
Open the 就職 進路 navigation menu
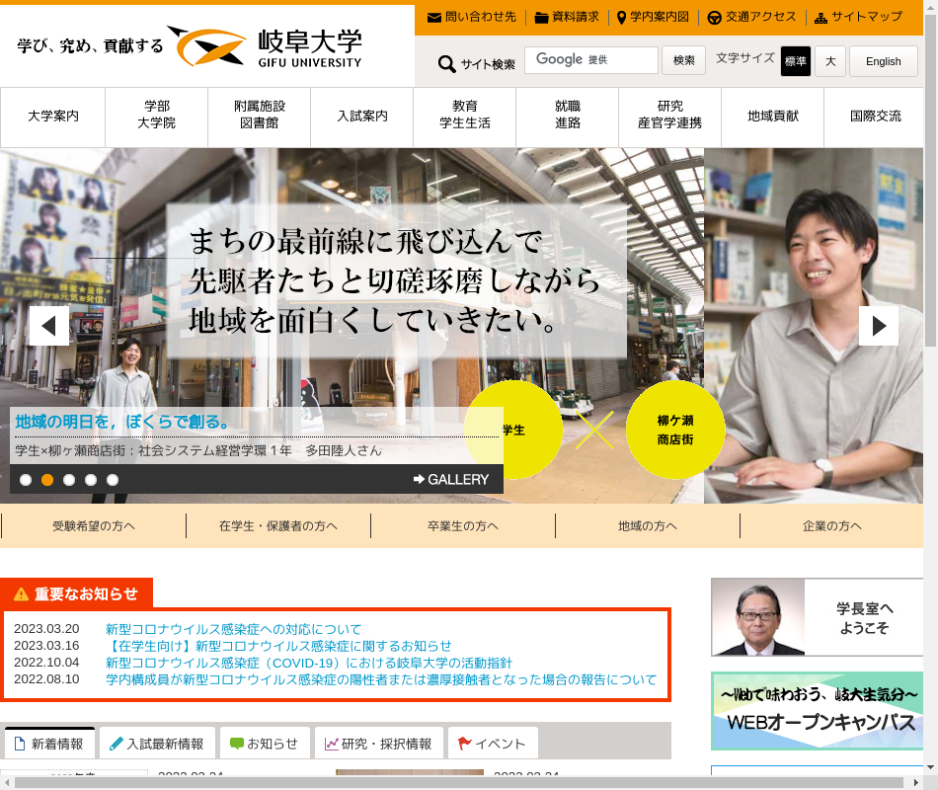click(x=568, y=117)
